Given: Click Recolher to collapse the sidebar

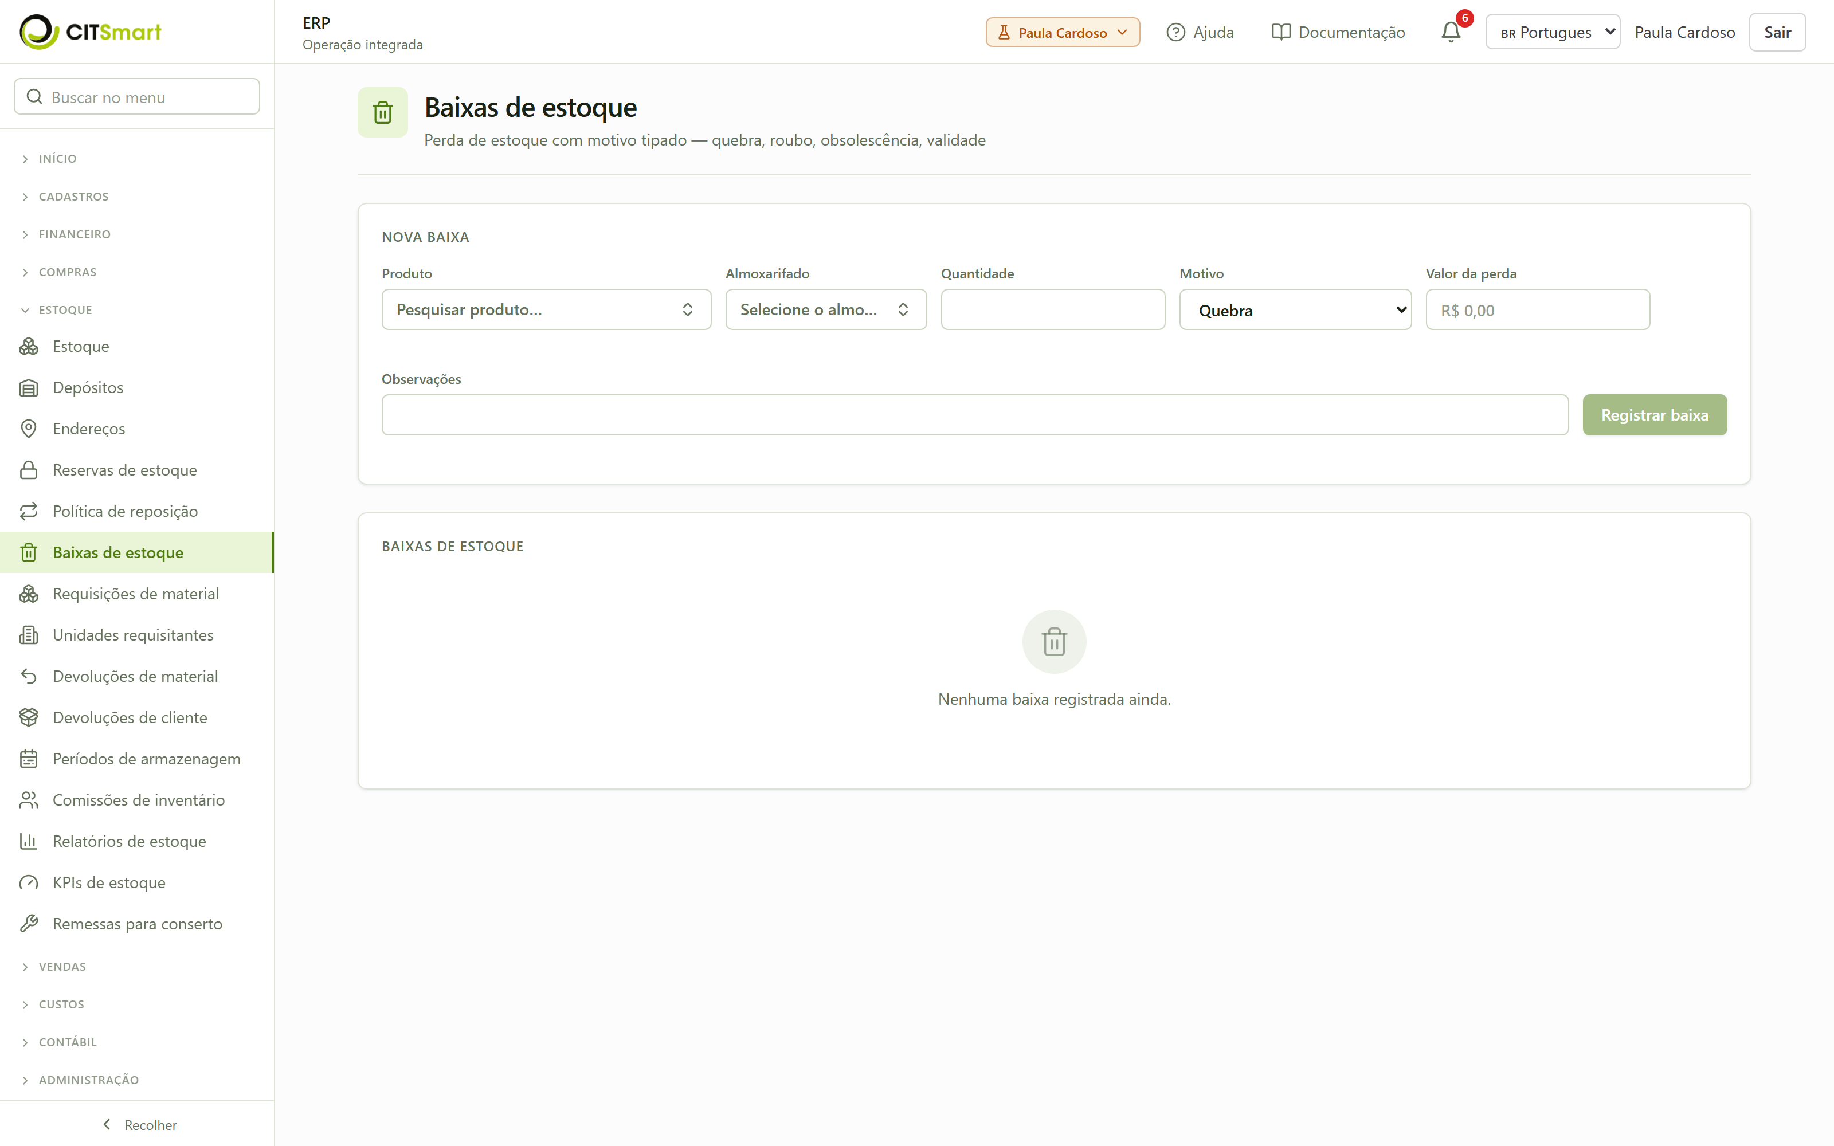Looking at the screenshot, I should [x=139, y=1125].
